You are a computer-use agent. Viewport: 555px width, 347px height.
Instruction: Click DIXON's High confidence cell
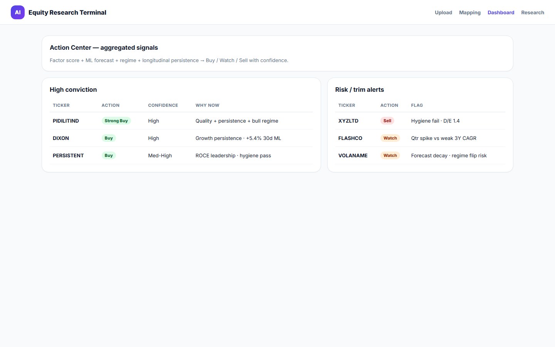(x=153, y=138)
